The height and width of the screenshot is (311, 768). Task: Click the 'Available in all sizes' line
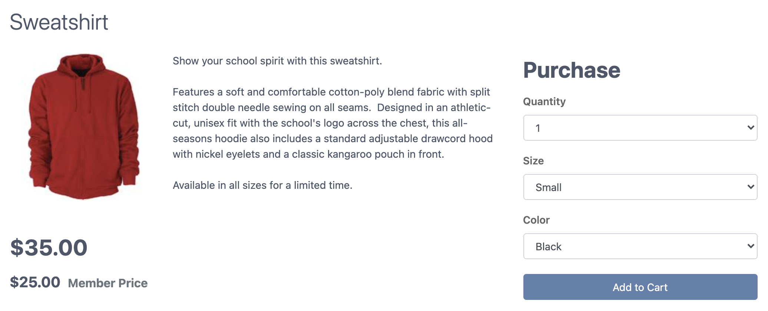pyautogui.click(x=262, y=185)
